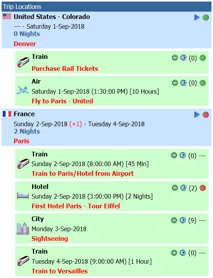Click green arrow icon on Hotel row

175,188
